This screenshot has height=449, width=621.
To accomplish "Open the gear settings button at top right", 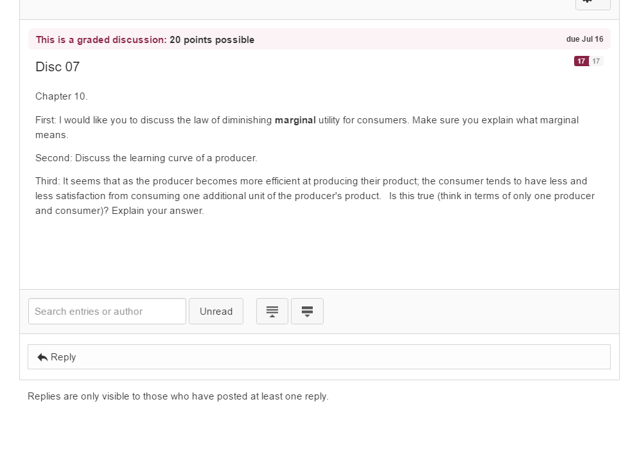I will (593, 3).
